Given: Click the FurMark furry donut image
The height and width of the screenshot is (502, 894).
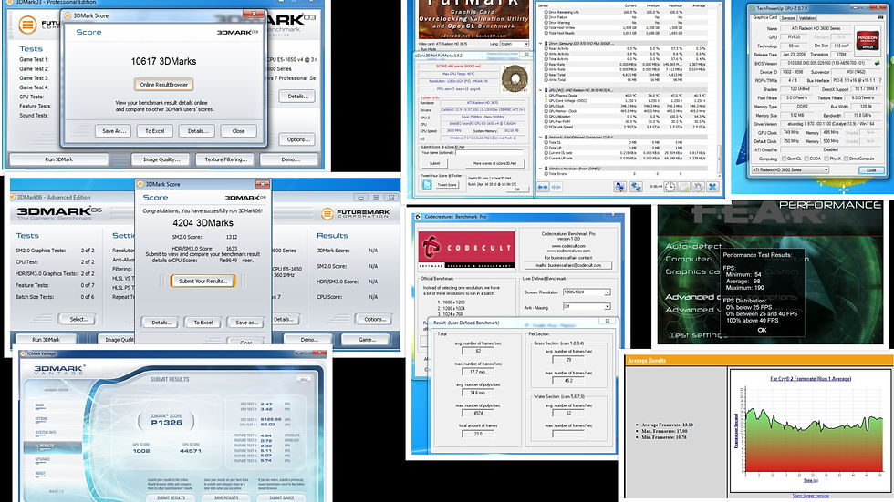Looking at the screenshot, I should [x=515, y=78].
